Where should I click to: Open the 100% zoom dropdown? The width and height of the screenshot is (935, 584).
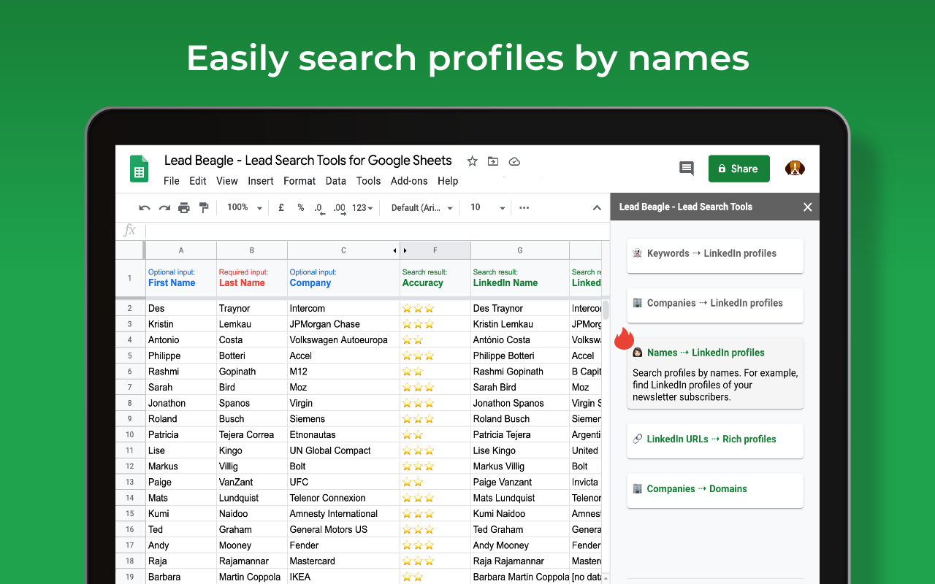point(244,208)
